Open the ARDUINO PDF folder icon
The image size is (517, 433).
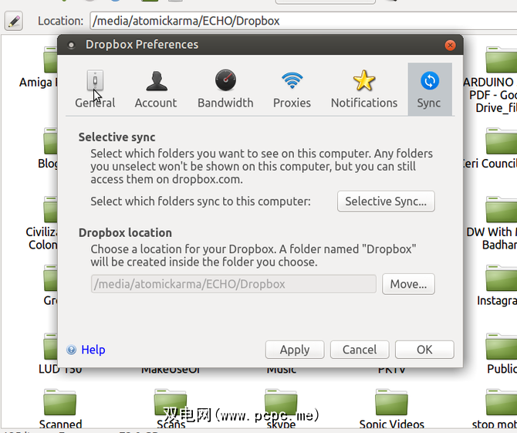[x=501, y=59]
